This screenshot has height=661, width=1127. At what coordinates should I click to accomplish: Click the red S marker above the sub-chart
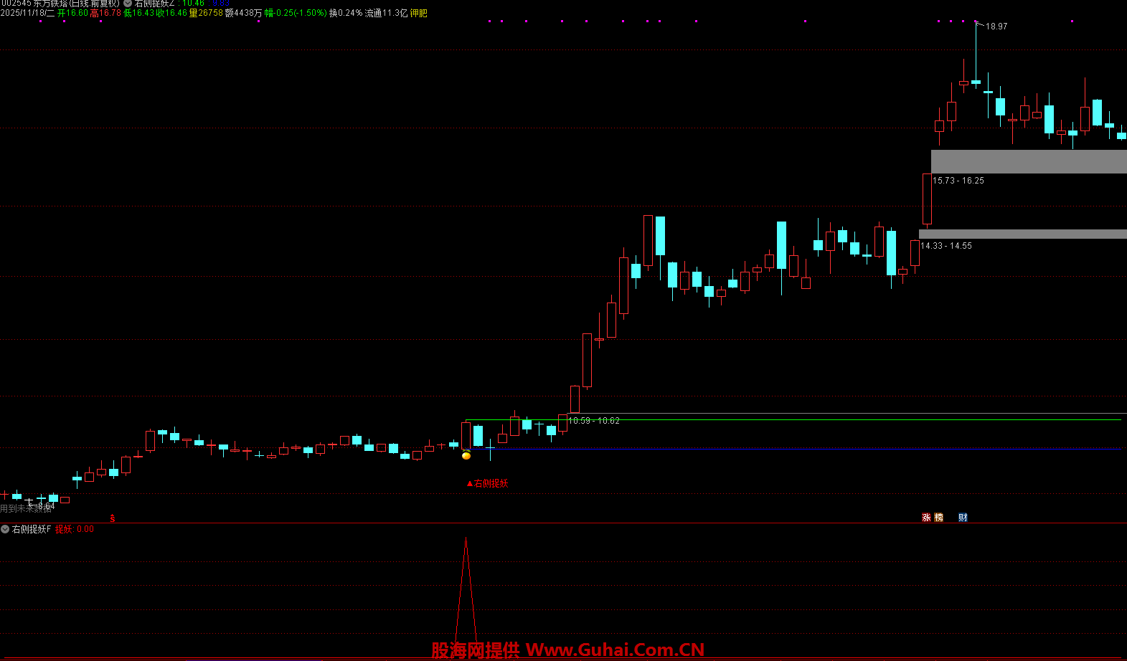click(x=113, y=518)
